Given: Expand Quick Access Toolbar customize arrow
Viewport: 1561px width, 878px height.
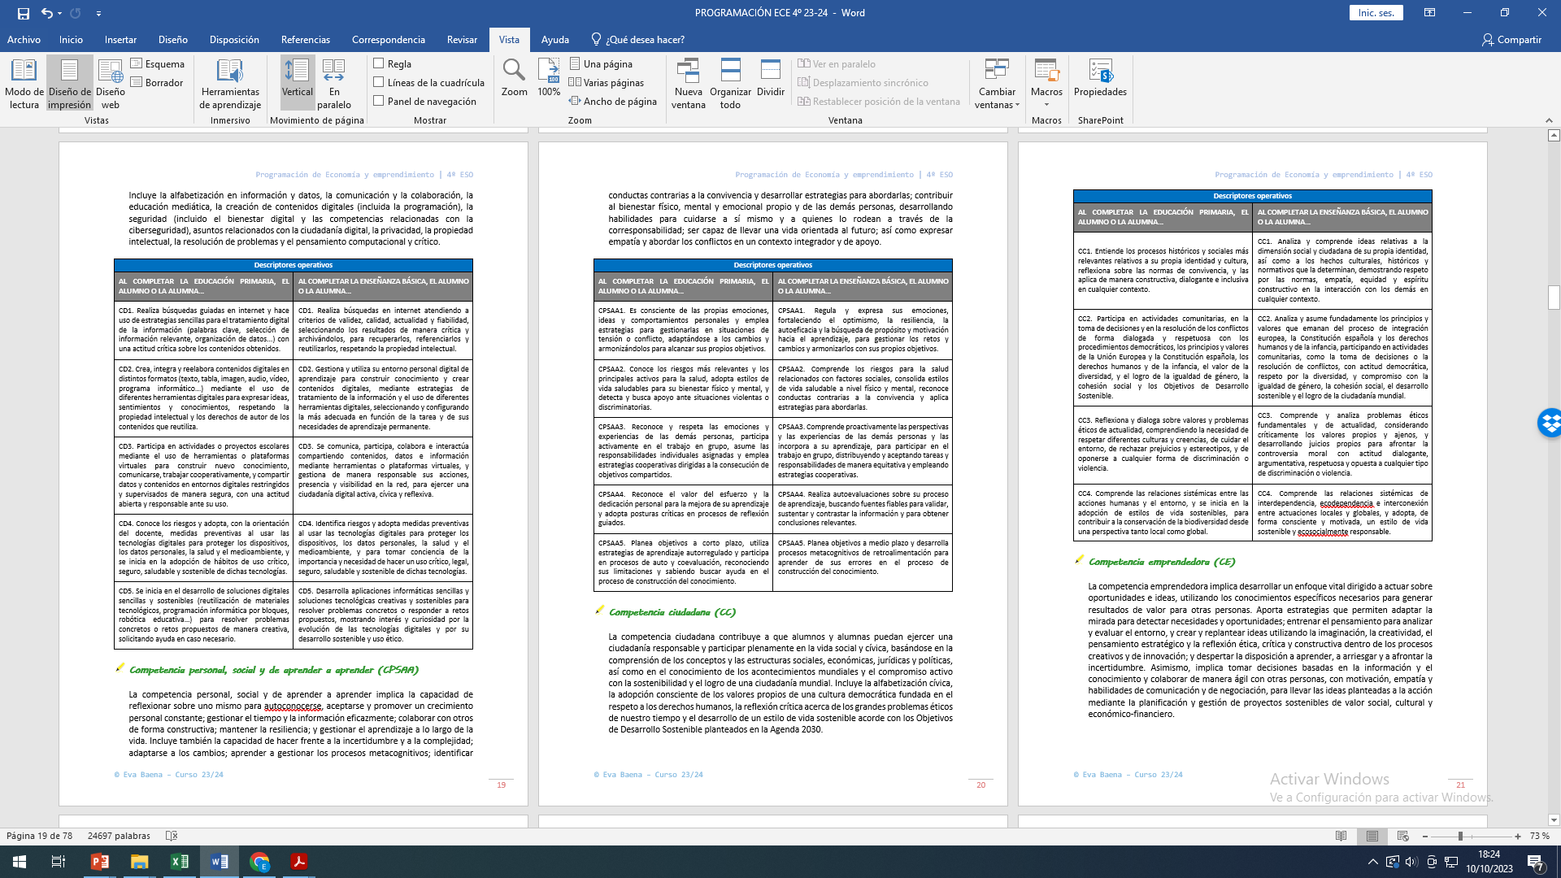Looking at the screenshot, I should pyautogui.click(x=98, y=14).
